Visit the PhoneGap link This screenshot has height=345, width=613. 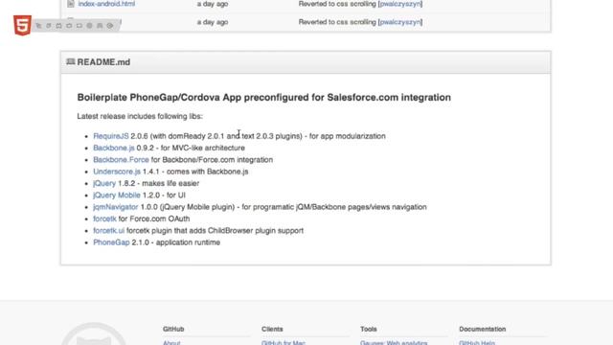[x=111, y=242]
